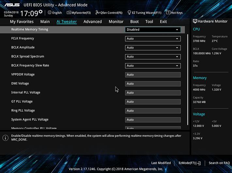Screen dimensions: 232x173
Task: Select the Internal PLL Voltage label
Action: point(26,93)
